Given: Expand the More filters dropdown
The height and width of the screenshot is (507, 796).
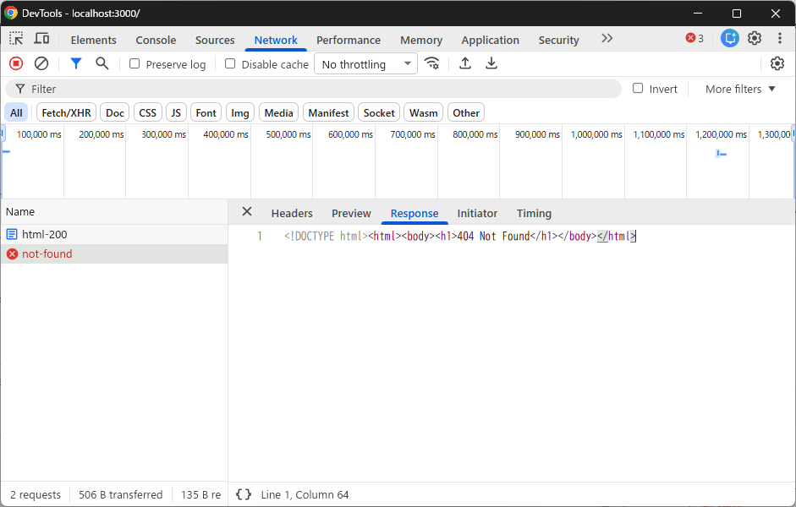Looking at the screenshot, I should coord(740,90).
